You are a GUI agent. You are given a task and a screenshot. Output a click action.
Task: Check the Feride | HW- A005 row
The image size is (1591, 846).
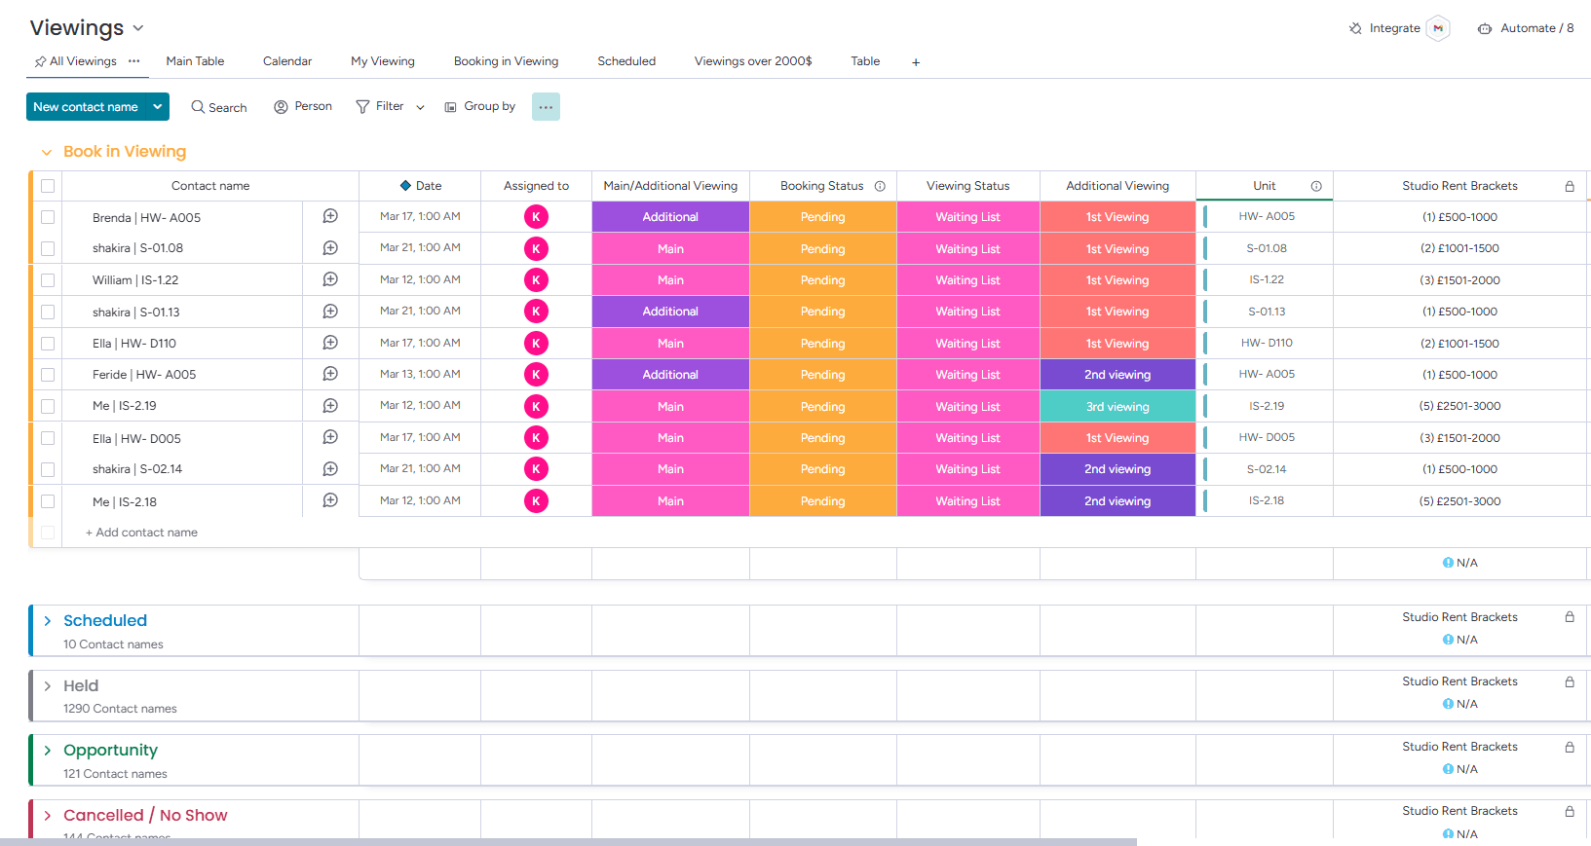coord(48,374)
